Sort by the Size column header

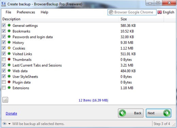(x=141, y=19)
